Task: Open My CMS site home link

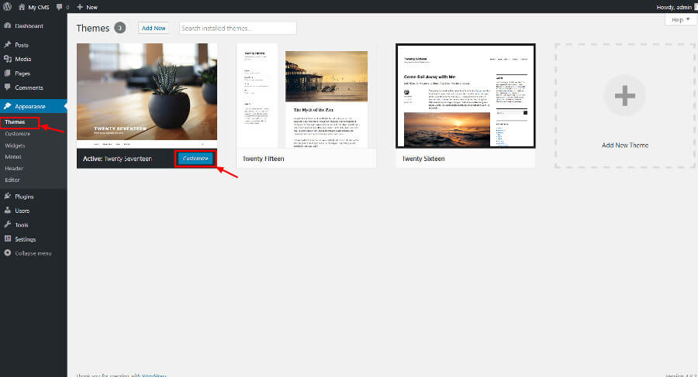Action: (34, 7)
